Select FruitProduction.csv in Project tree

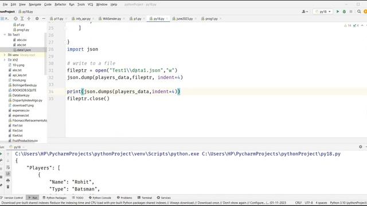pos(25,141)
